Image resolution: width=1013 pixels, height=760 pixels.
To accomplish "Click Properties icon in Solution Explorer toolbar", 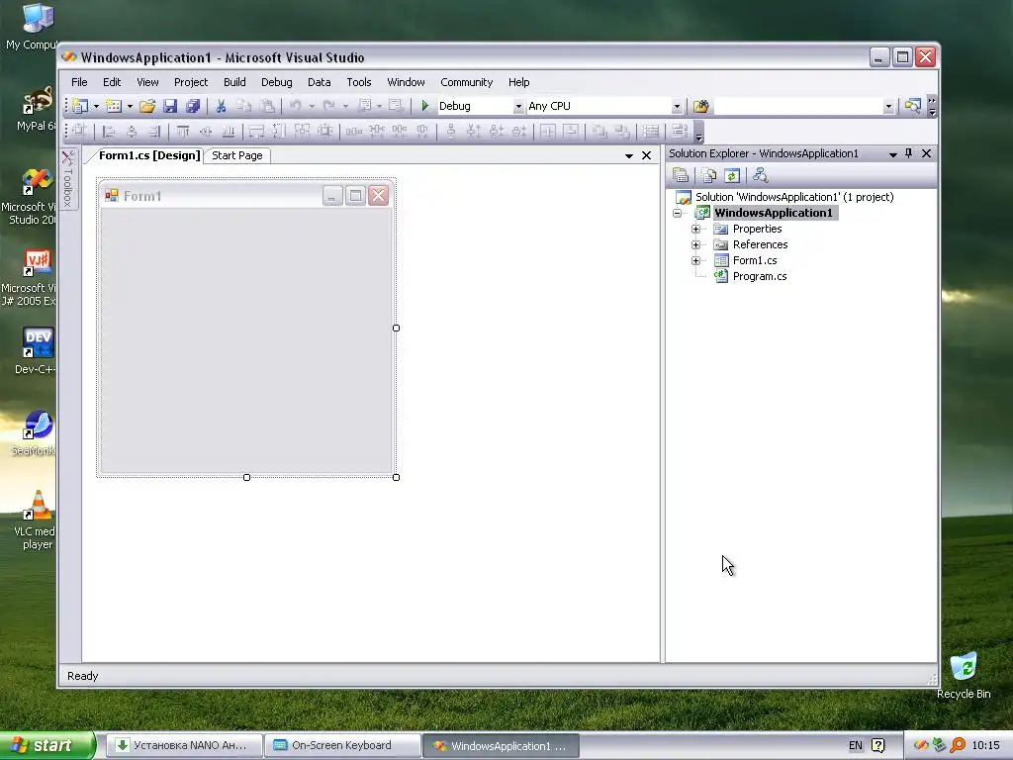I will (681, 175).
